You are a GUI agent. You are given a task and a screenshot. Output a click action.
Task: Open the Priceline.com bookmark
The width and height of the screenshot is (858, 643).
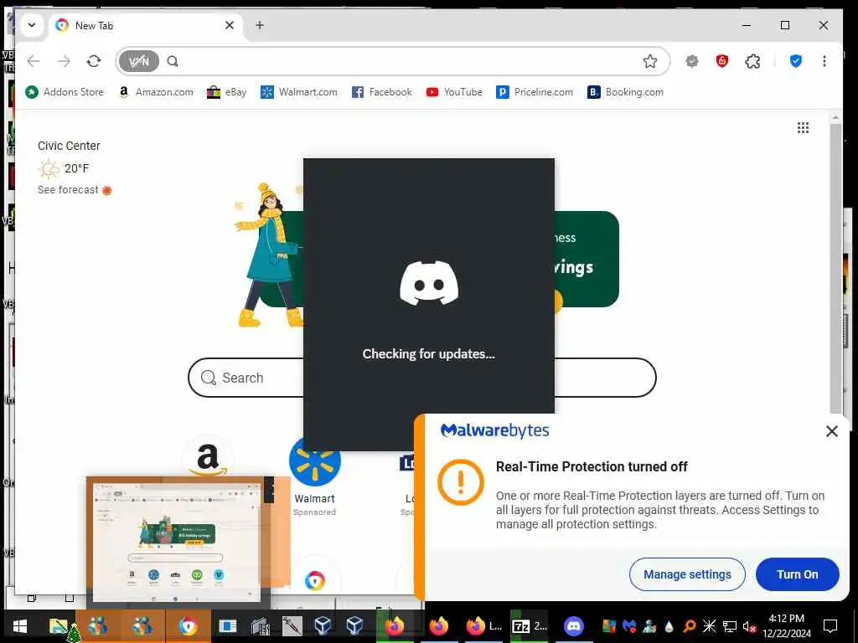[x=535, y=92]
